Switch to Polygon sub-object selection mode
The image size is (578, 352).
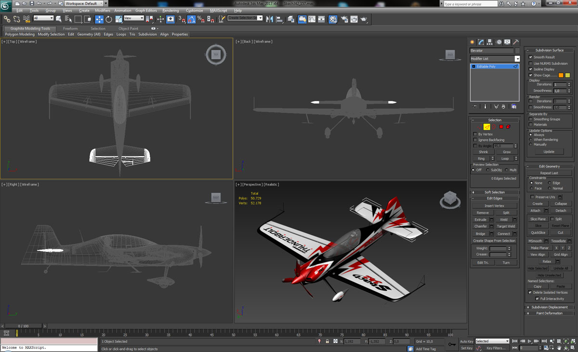[x=501, y=126]
